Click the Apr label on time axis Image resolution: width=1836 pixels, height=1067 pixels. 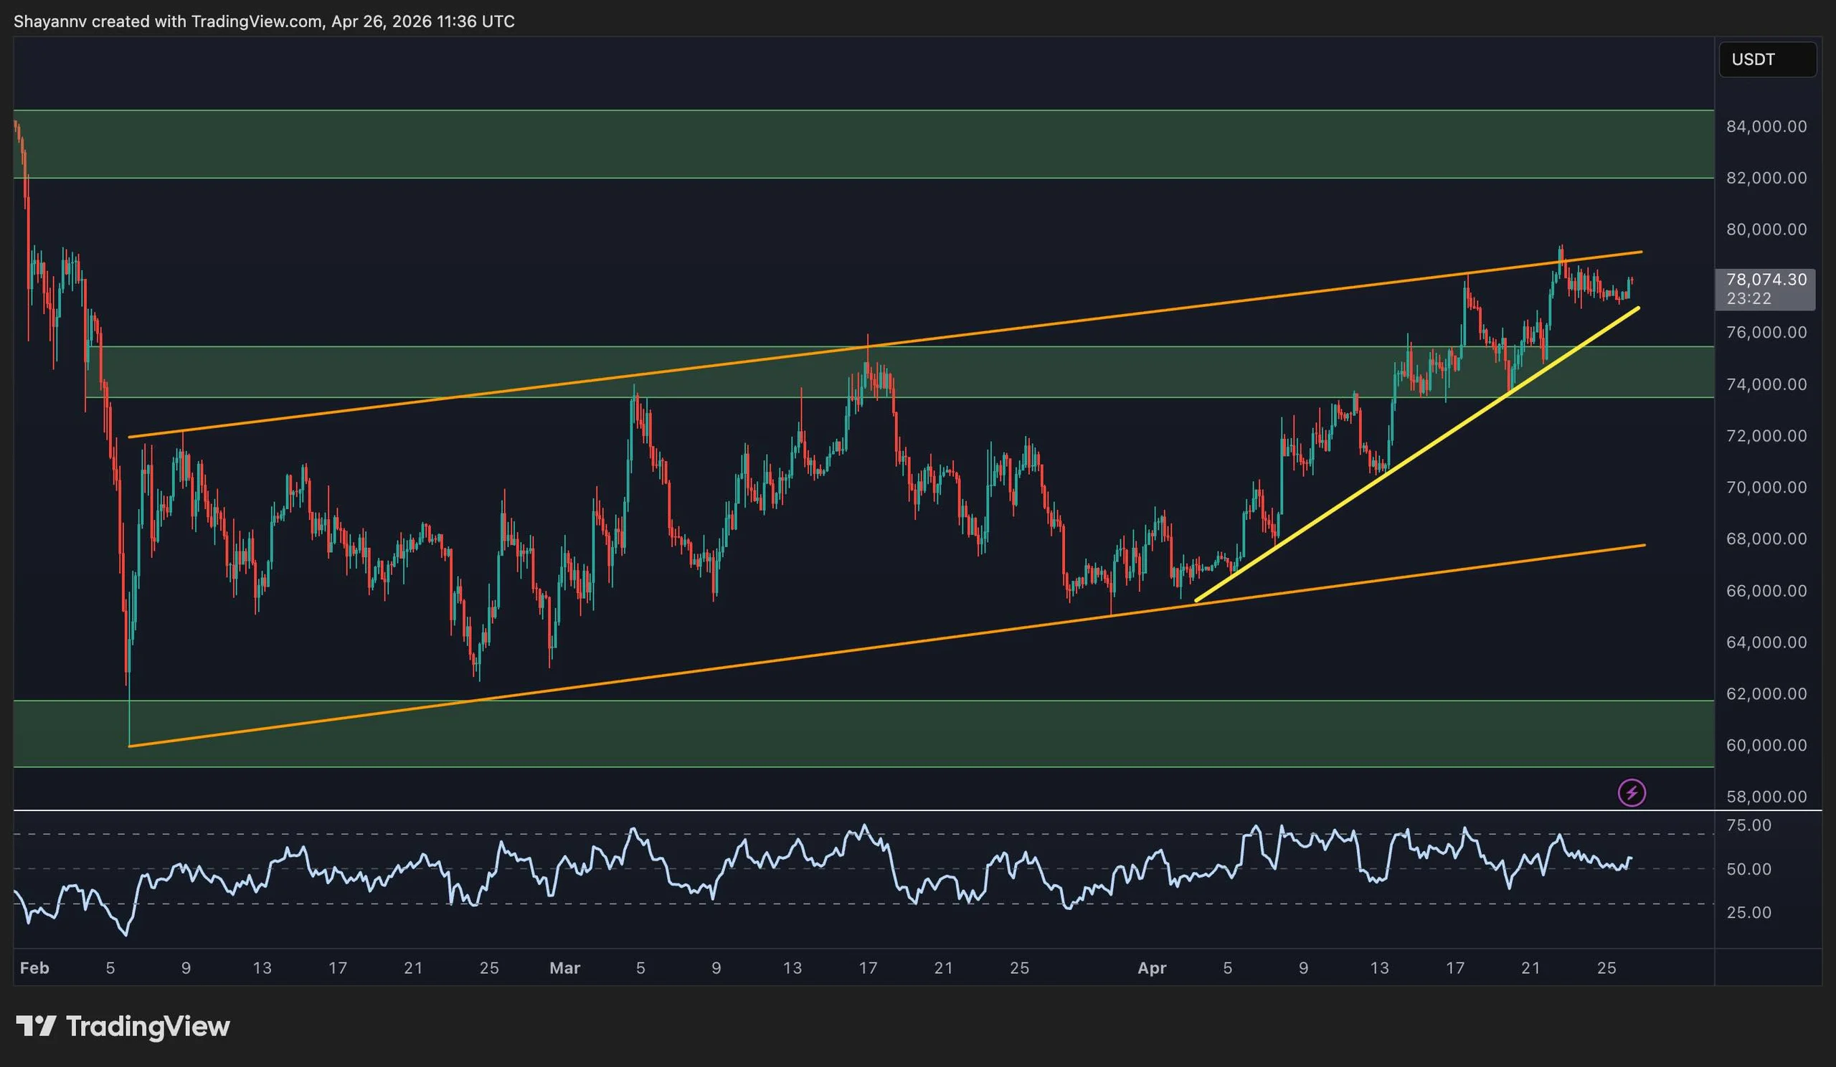[1152, 968]
